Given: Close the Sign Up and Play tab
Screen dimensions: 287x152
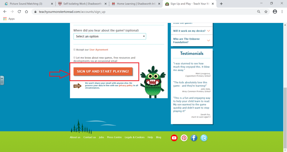Looking at the screenshot, I should 213,4.
